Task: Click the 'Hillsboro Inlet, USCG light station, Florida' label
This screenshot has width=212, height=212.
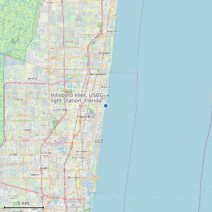Action: 77,98
